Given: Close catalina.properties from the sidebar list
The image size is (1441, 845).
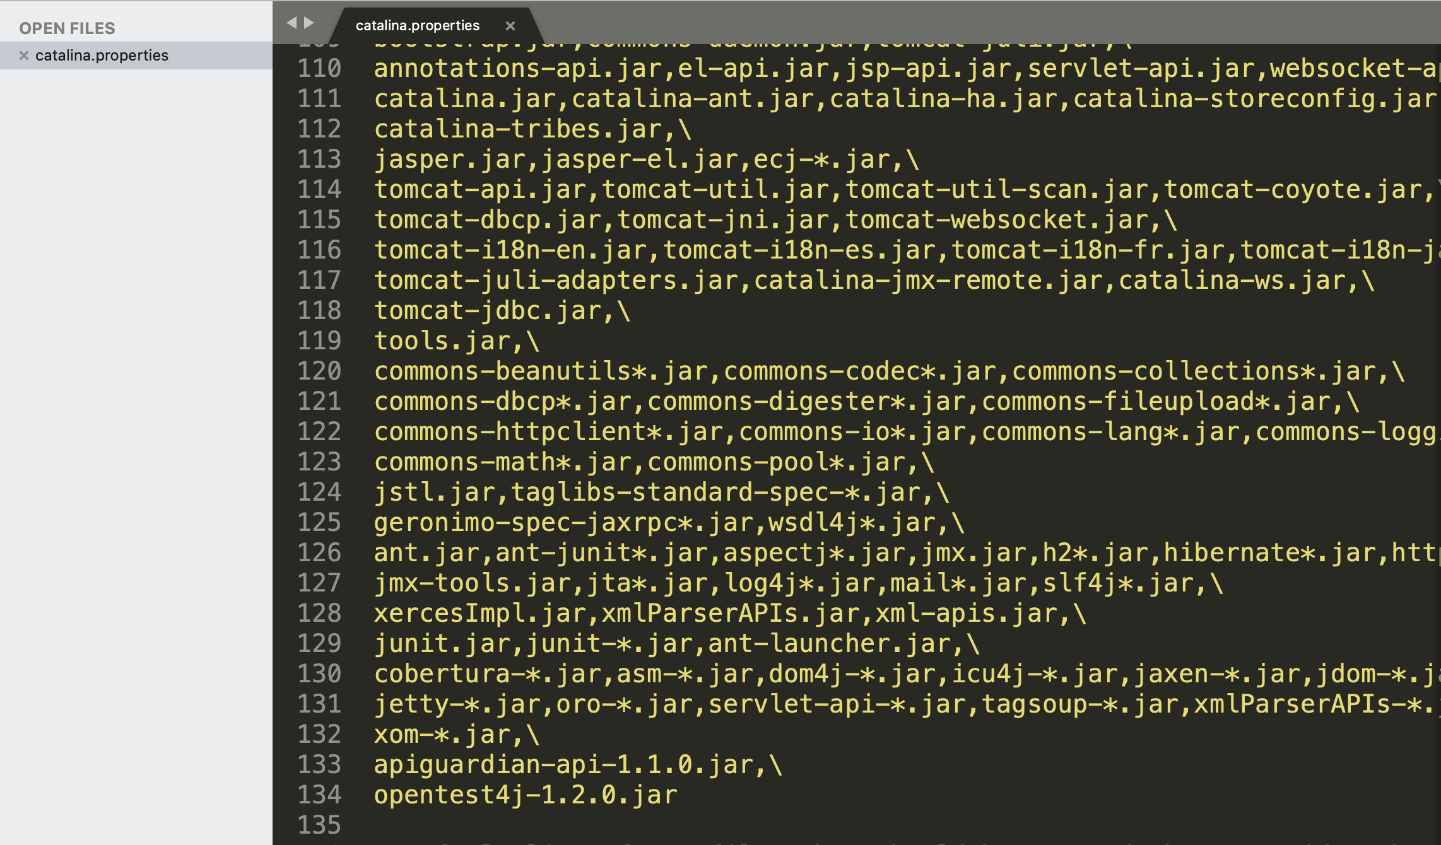Looking at the screenshot, I should (24, 55).
